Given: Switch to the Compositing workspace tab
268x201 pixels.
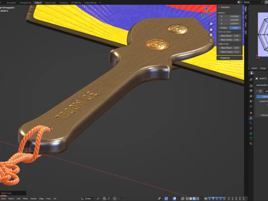Looking at the screenshot, I should tap(25, 3).
